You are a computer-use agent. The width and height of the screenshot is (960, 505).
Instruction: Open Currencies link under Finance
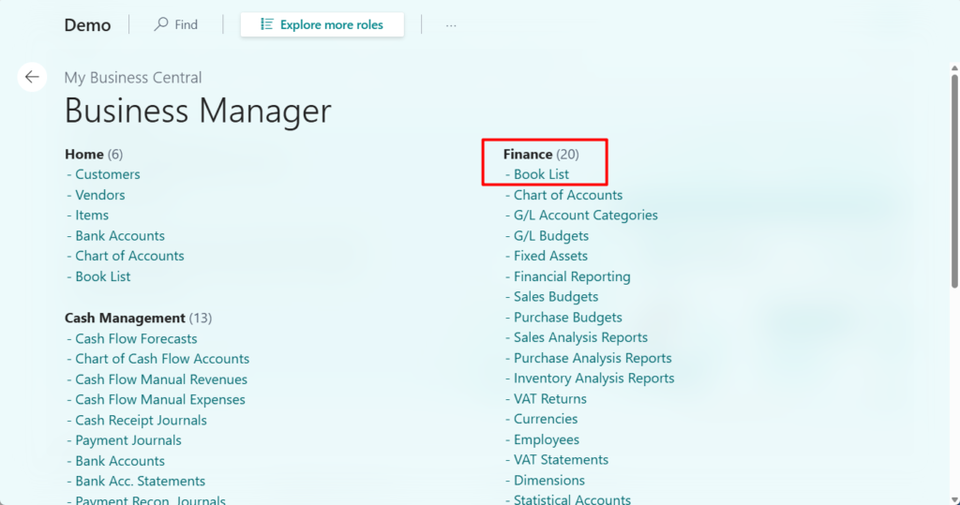pyautogui.click(x=546, y=419)
